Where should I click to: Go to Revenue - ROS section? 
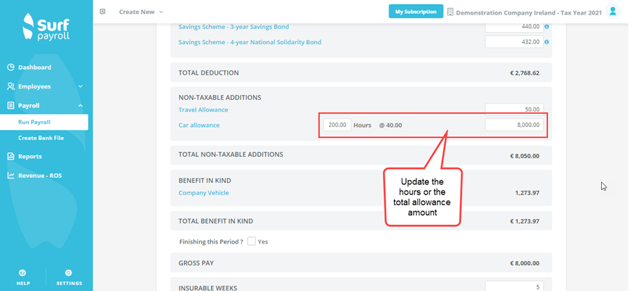tap(39, 175)
